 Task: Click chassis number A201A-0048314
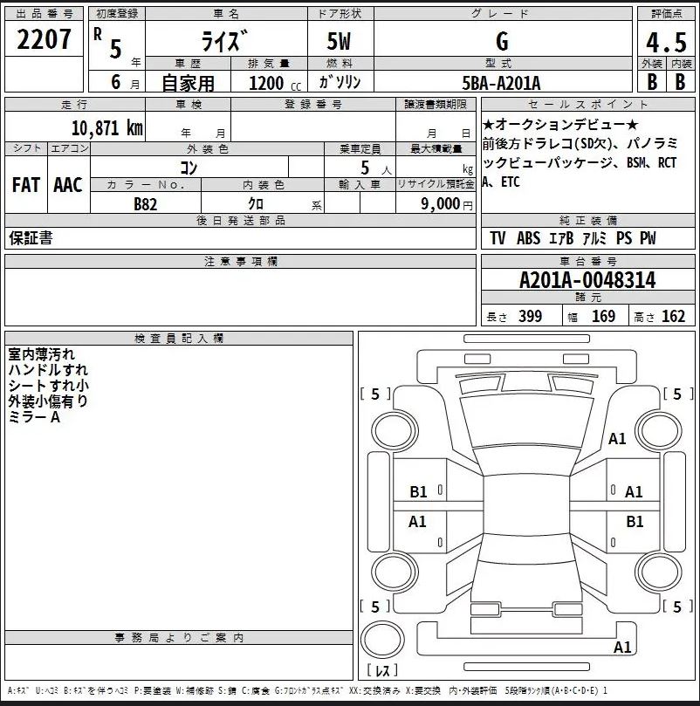(x=587, y=280)
